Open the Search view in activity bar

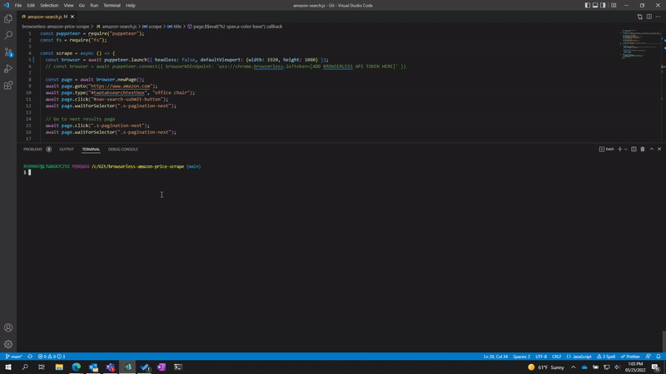pyautogui.click(x=8, y=36)
